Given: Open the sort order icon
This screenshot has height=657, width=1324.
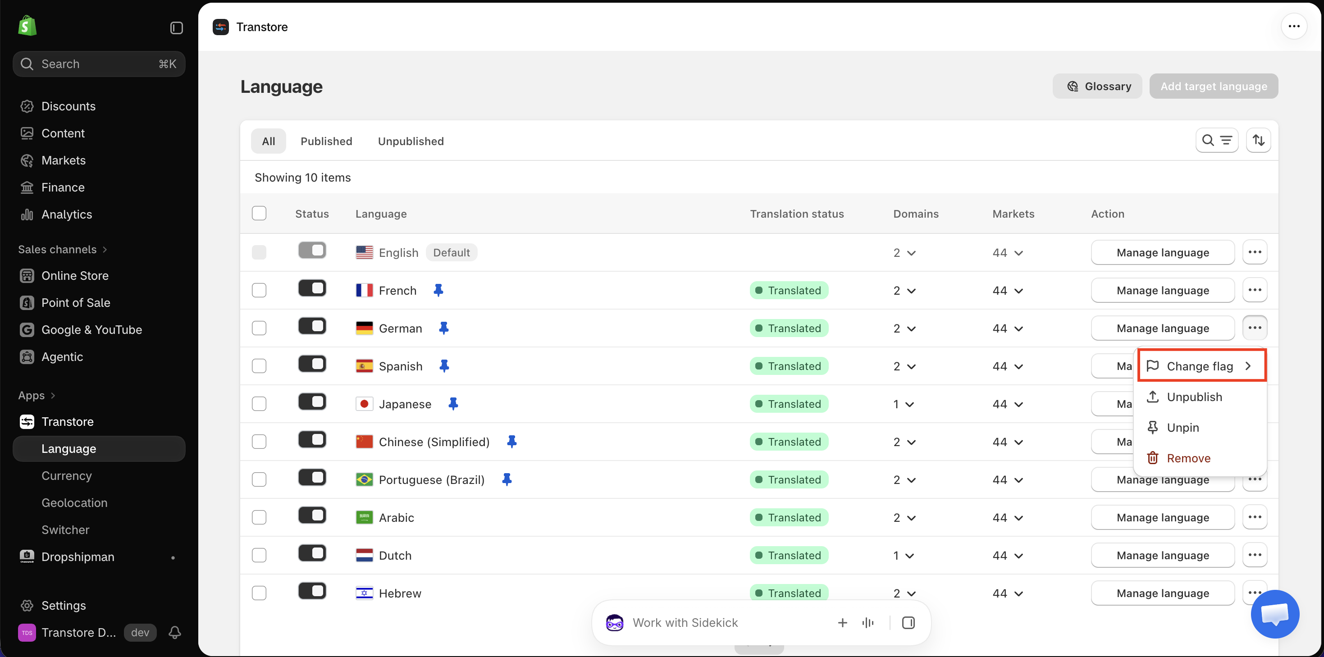Looking at the screenshot, I should coord(1258,140).
